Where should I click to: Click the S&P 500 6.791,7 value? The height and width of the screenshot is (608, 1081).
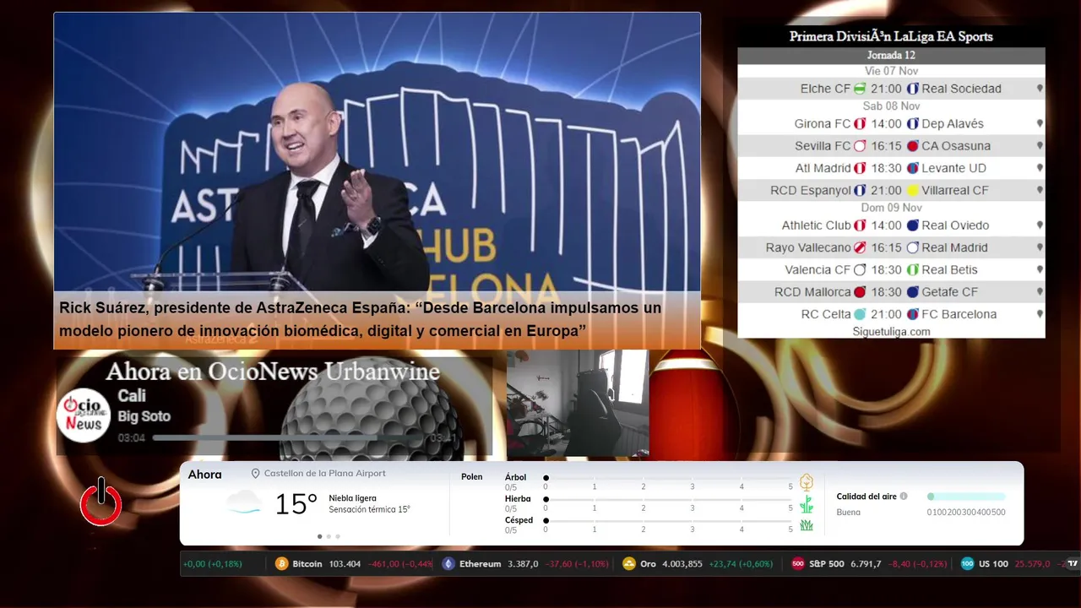pos(866,563)
